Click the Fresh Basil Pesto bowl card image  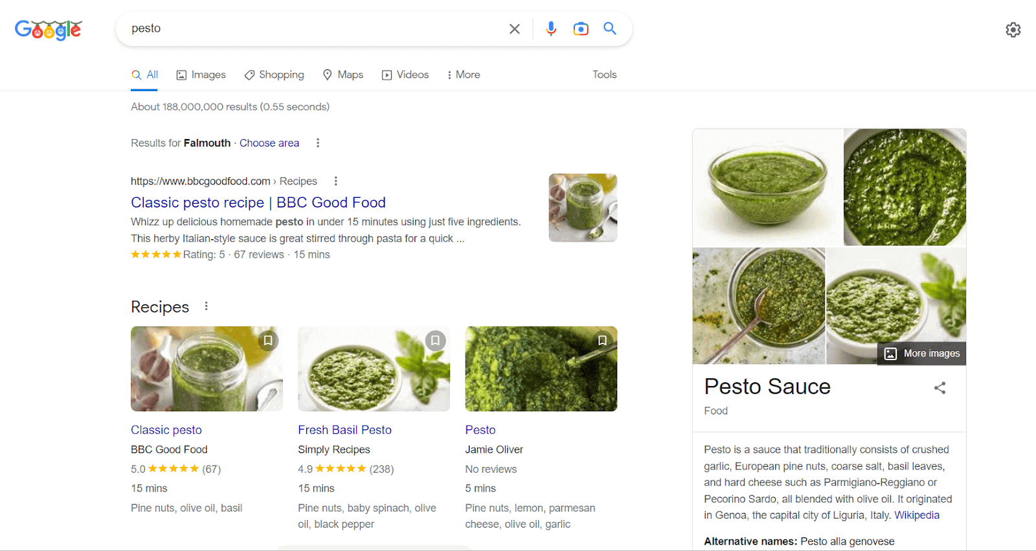[x=374, y=369]
